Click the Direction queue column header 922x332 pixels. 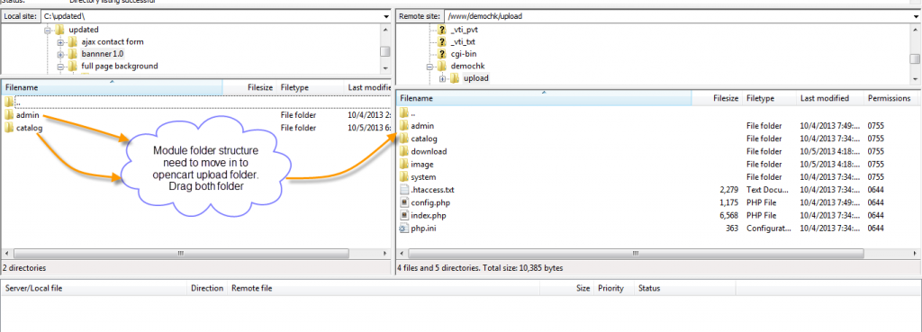click(x=207, y=288)
